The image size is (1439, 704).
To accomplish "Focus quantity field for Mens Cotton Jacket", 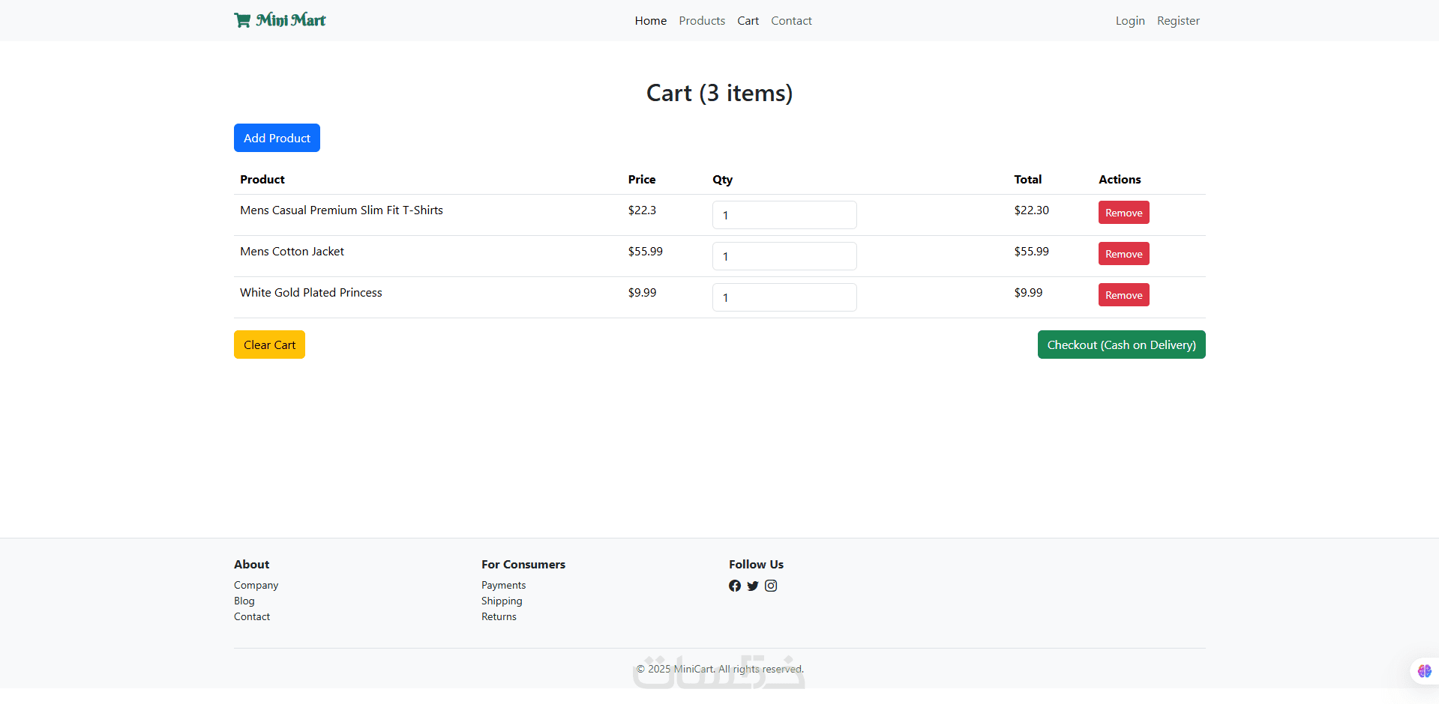I will pos(784,256).
